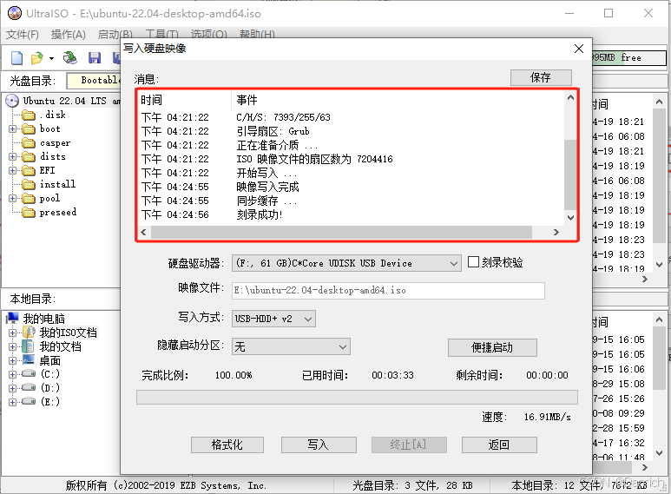The image size is (671, 494).
Task: Click the Ubuntu 22.04 LTS disc icon
Action: [x=12, y=101]
